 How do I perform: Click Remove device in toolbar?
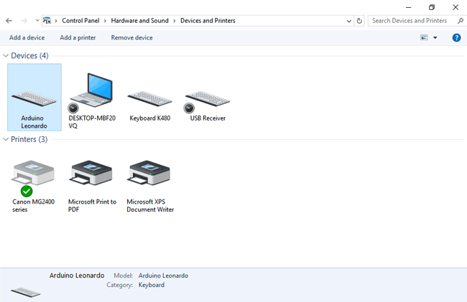[x=131, y=37]
